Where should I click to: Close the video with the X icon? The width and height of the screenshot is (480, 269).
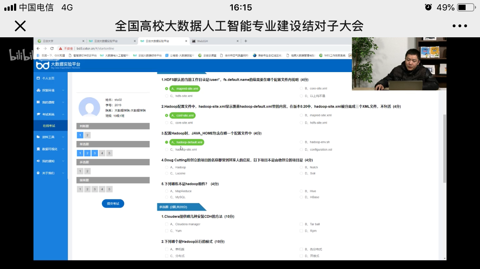(20, 26)
